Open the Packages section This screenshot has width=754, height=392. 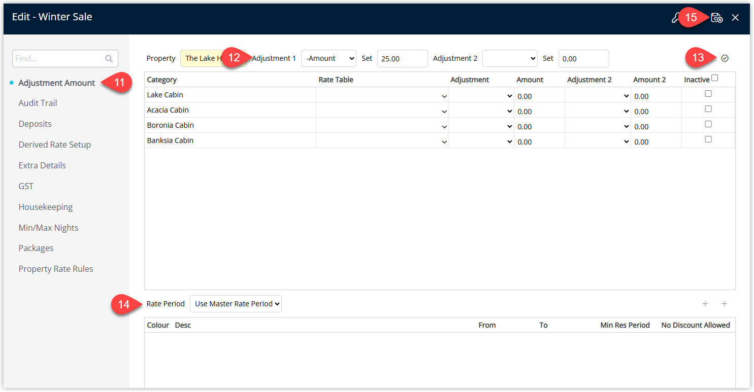[36, 248]
